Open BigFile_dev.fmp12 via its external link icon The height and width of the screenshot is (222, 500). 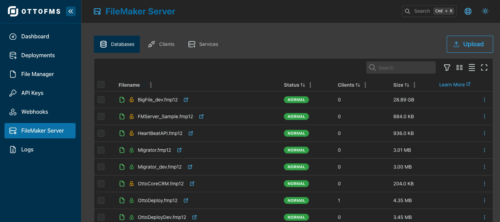point(186,100)
